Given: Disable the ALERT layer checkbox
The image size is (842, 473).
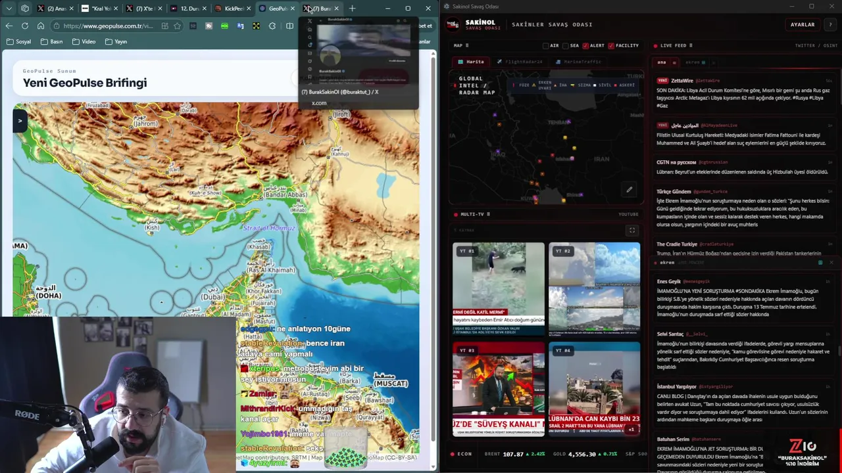Looking at the screenshot, I should (585, 45).
